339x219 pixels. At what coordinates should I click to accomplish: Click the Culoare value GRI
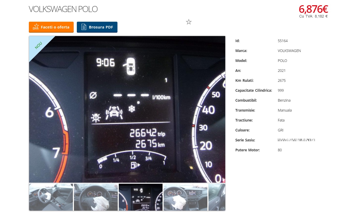[281, 130]
